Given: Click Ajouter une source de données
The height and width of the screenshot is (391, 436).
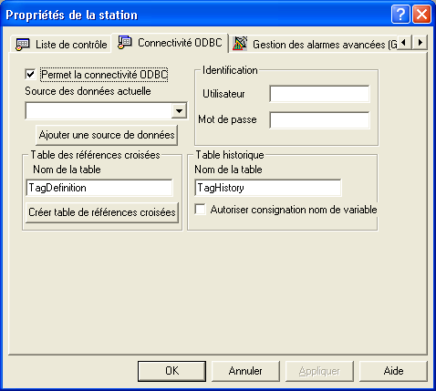Looking at the screenshot, I should [107, 135].
